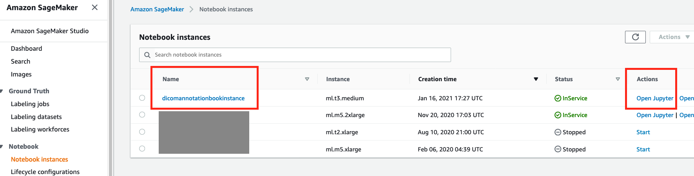Image resolution: width=694 pixels, height=176 pixels.
Task: Click Stopped status for ml.m5.xlarge
Action: (x=570, y=149)
